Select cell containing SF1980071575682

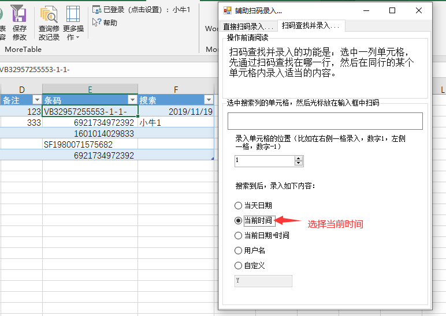(90, 144)
